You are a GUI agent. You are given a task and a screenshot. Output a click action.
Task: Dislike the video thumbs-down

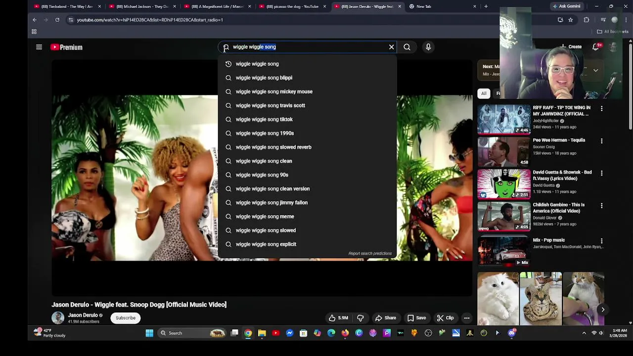[x=361, y=318]
